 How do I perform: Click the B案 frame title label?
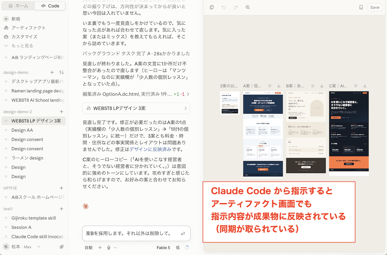point(295,86)
